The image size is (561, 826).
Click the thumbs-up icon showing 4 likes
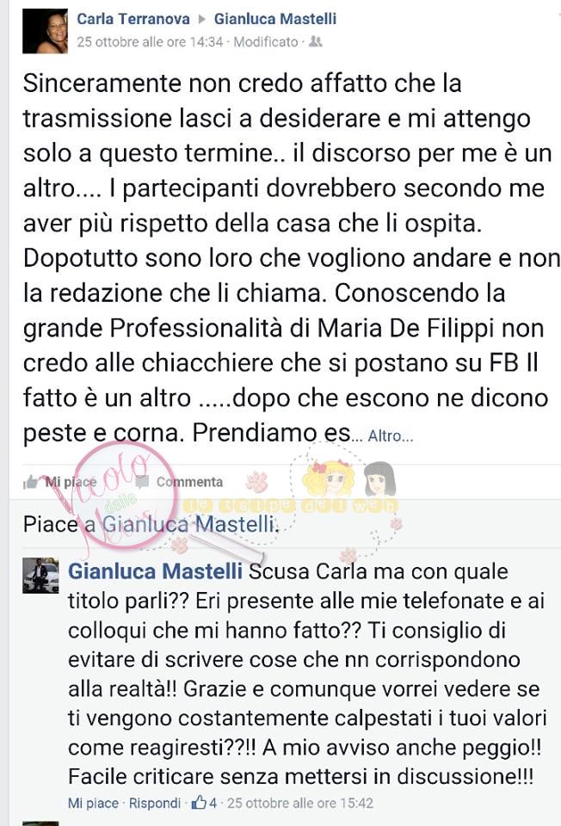point(199,803)
